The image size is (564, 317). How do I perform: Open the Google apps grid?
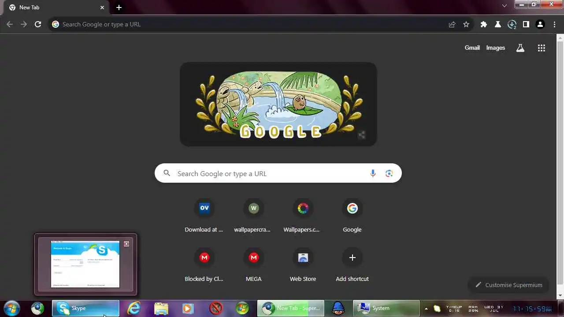542,48
